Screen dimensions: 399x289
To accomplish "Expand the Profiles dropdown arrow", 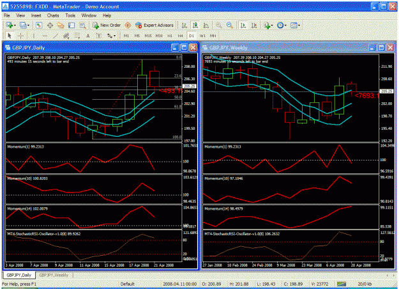I will [x=28, y=25].
